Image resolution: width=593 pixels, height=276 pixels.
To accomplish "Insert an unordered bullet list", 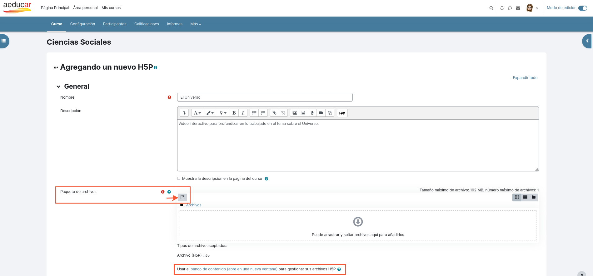I will [254, 113].
